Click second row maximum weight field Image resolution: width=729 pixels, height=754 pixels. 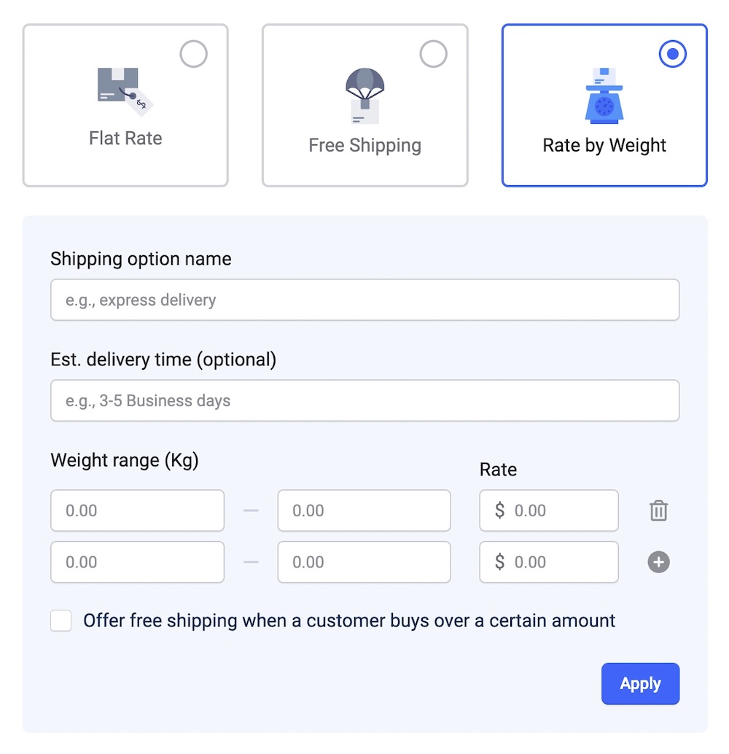coord(364,562)
